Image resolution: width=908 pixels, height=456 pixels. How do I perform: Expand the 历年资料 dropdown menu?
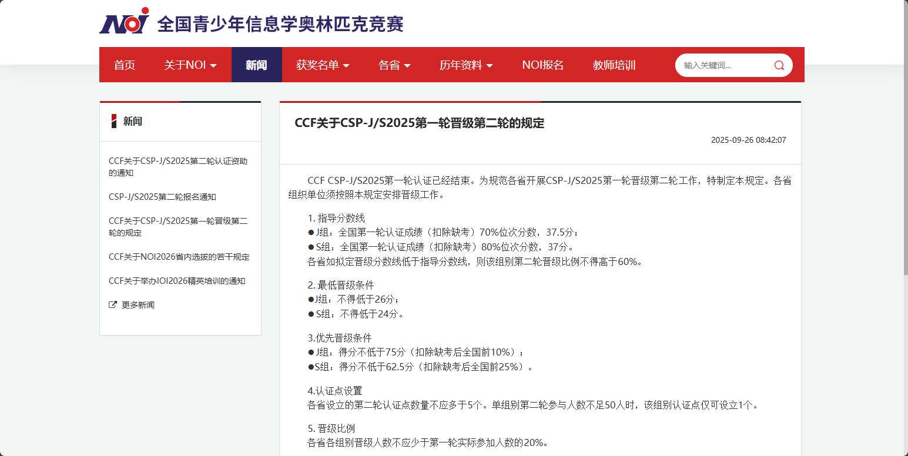pos(466,65)
